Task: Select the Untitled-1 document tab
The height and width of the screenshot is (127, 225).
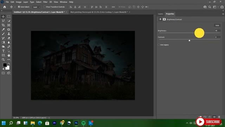Action: tap(39, 12)
